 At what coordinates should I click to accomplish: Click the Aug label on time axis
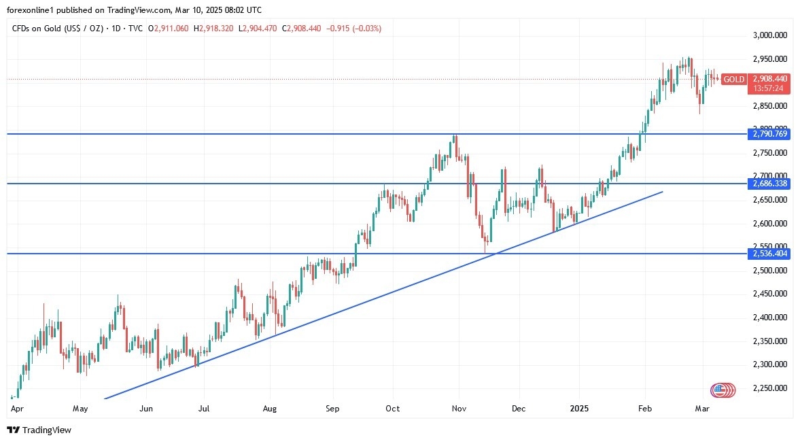(x=269, y=409)
